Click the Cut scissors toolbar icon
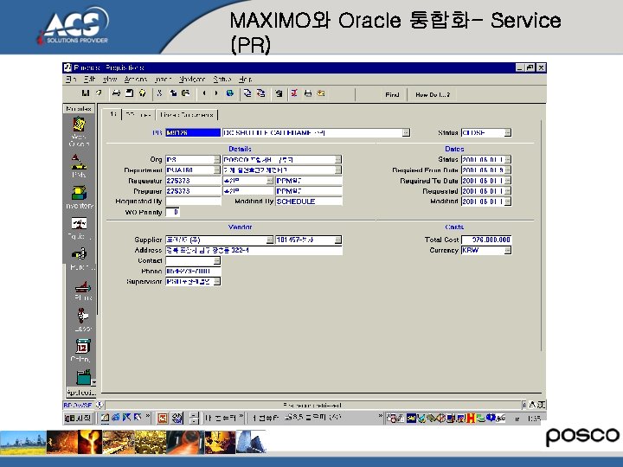This screenshot has height=467, width=623. click(x=160, y=93)
